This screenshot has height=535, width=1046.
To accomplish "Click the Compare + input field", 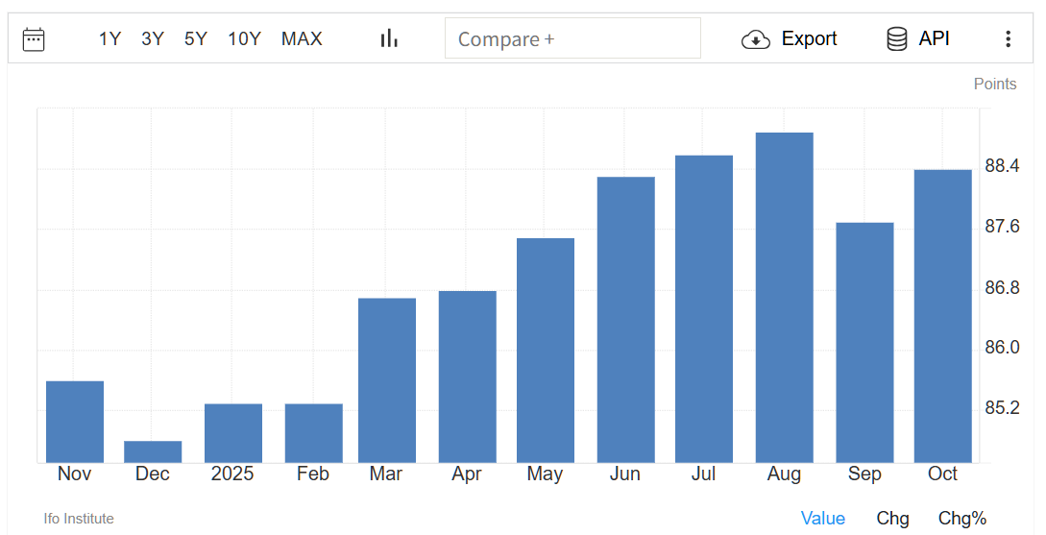I will [x=572, y=39].
